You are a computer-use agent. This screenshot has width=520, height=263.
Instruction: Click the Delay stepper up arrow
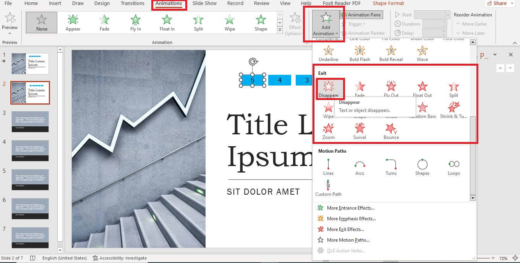coord(443,31)
